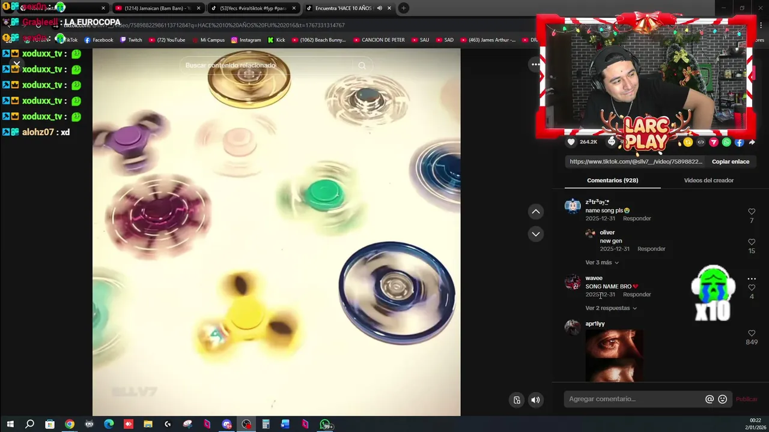Open the comments bubble icon beside the like count
The image size is (769, 432).
(x=612, y=142)
